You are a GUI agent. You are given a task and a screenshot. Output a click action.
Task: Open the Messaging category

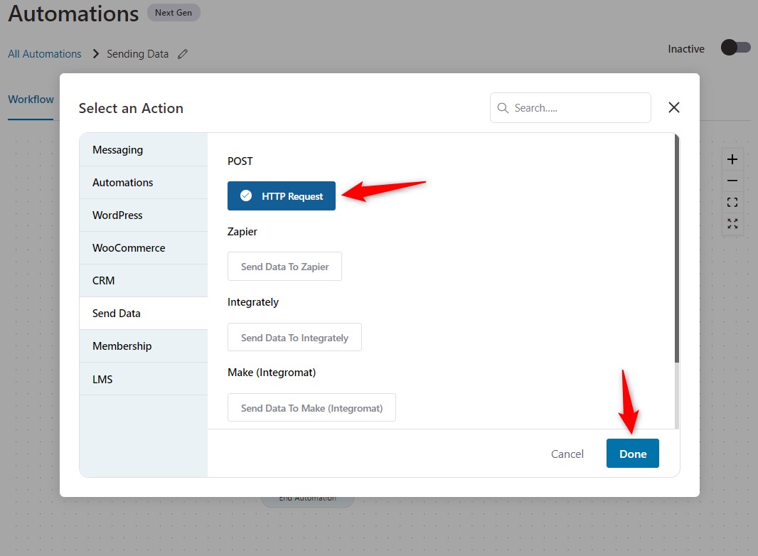pos(117,150)
